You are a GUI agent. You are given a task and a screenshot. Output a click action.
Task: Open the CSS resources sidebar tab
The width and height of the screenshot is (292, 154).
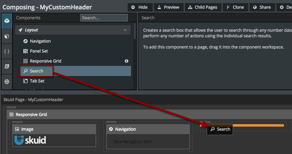tap(7, 66)
